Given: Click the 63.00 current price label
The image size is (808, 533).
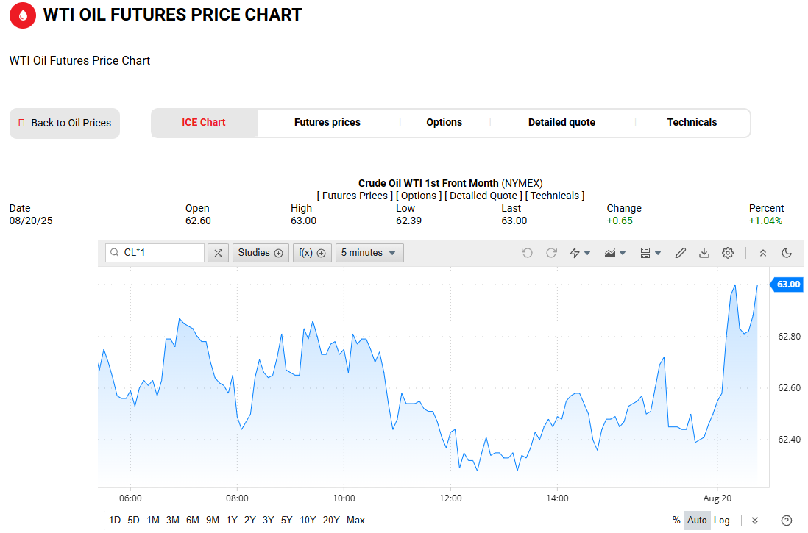Looking at the screenshot, I should [x=787, y=285].
